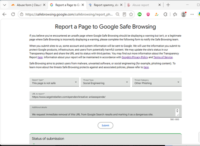This screenshot has height=146, width=200.
Task: Open the browser profile avatar
Action: pos(184,14)
